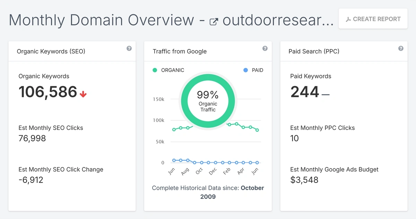The image size is (416, 219).
Task: Click the red down arrow beside 106,586
Action: coord(83,94)
